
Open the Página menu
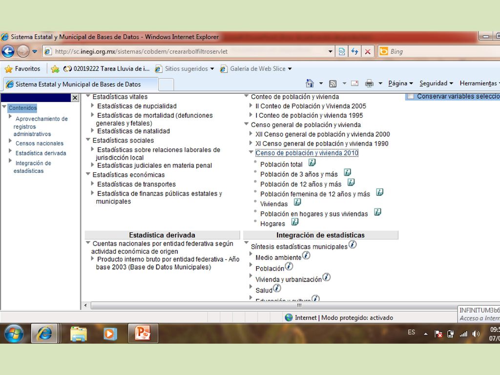400,83
